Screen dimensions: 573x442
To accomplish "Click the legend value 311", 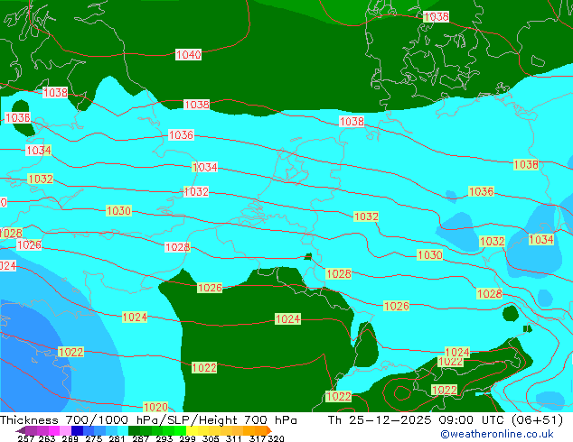I will (234, 438).
